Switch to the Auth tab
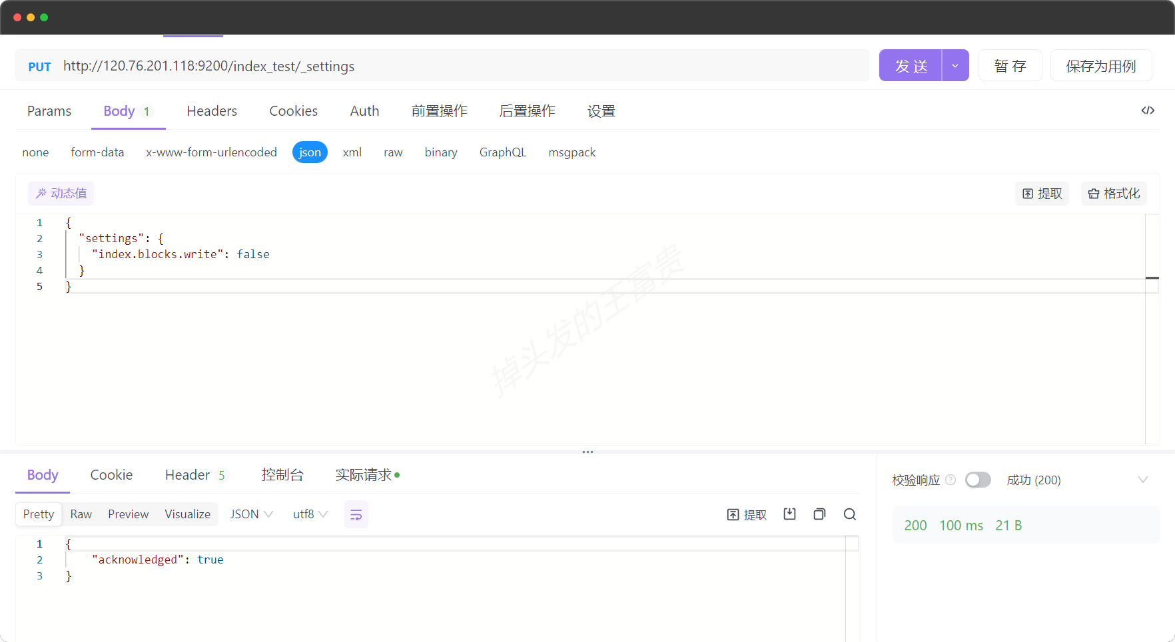1175x642 pixels. (364, 111)
